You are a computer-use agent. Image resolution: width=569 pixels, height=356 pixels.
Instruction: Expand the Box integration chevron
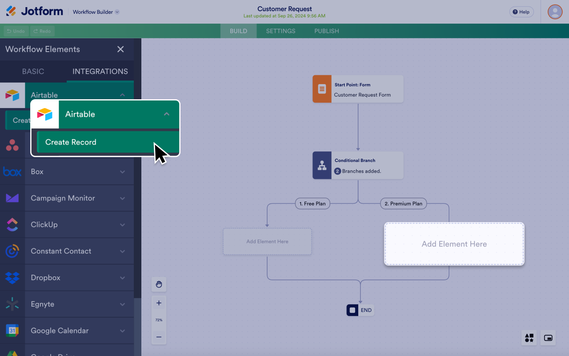click(122, 172)
